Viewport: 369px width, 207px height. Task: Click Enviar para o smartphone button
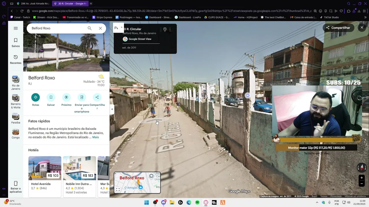pyautogui.click(x=82, y=103)
